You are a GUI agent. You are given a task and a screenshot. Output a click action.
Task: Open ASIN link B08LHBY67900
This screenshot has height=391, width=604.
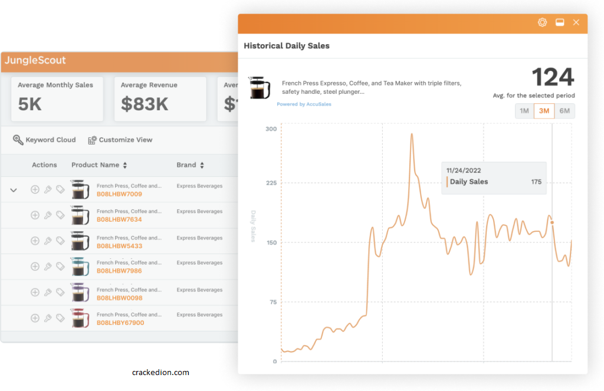[120, 323]
